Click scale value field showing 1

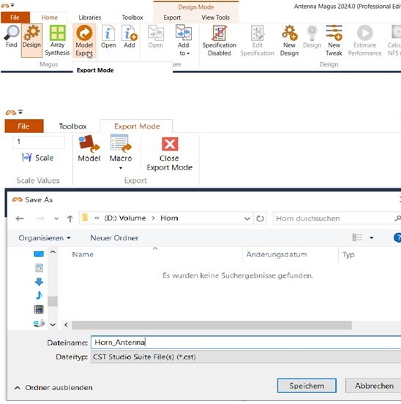[x=39, y=142]
